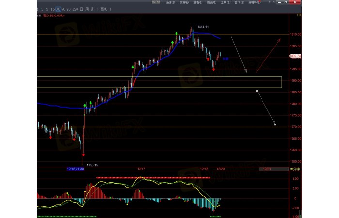Open the 系统 (System) menu
The width and height of the screenshot is (339, 218).
(x=169, y=2)
